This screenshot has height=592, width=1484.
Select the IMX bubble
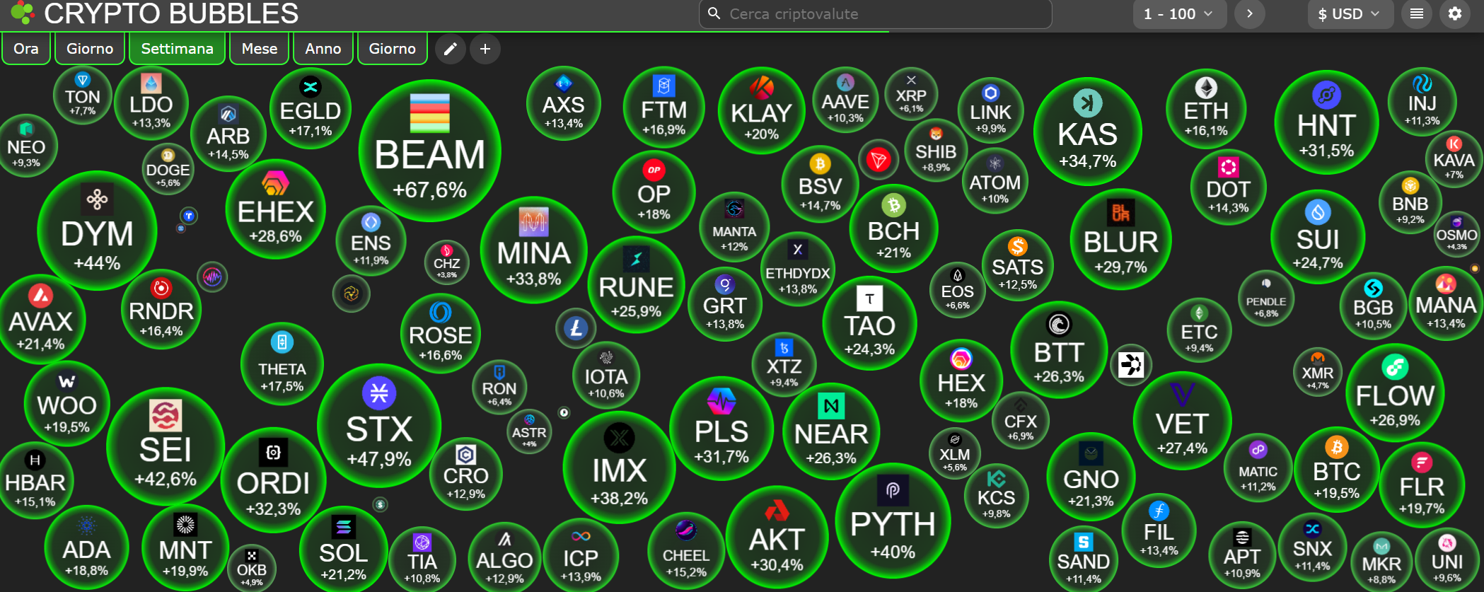tap(620, 468)
